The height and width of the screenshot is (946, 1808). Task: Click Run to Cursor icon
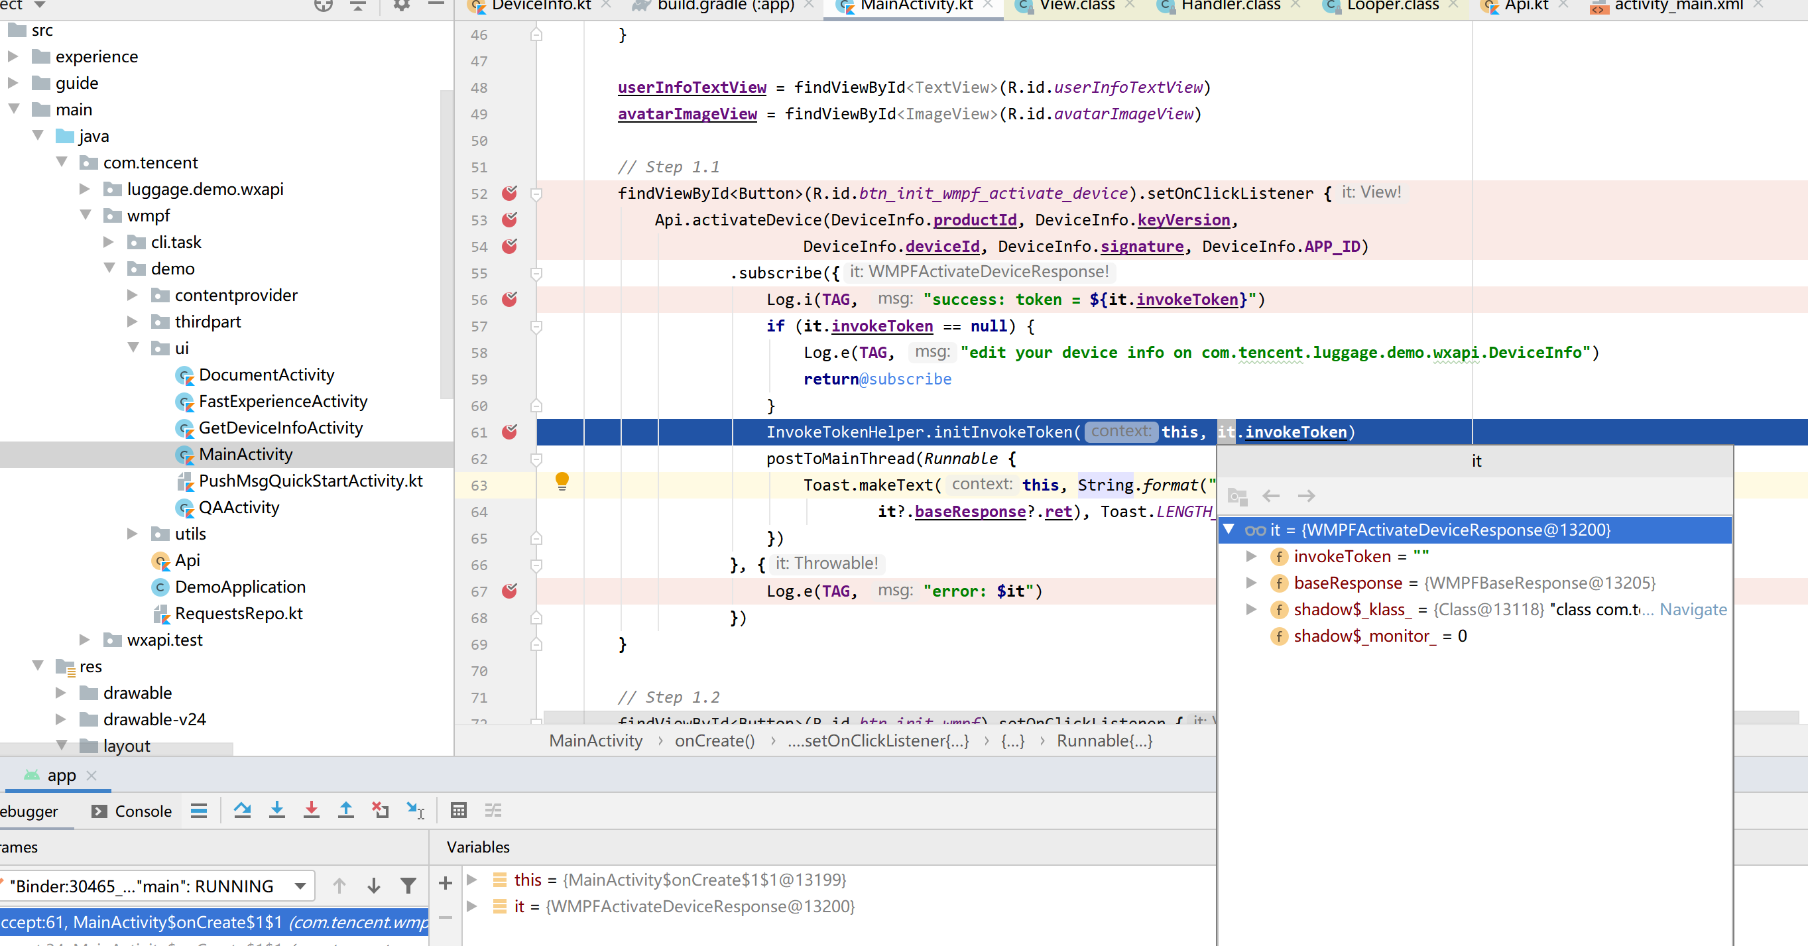416,811
